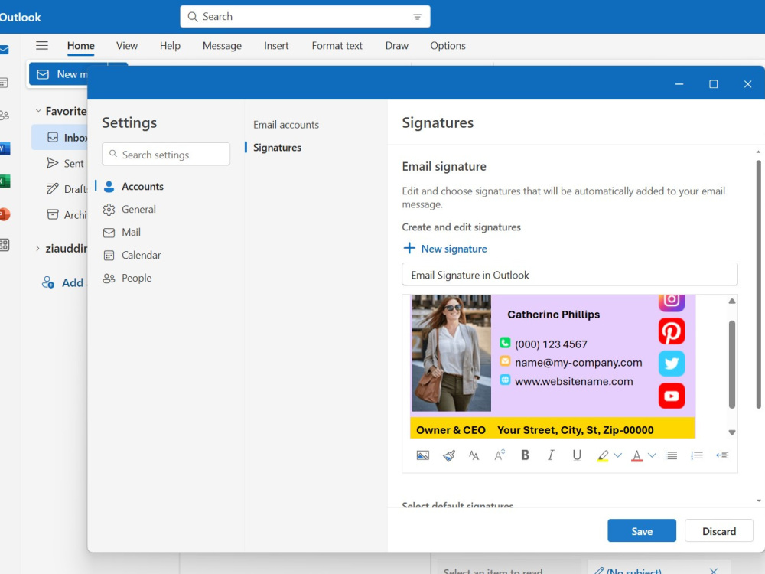Click the signature editor scroll up arrow
Screen dimensions: 765x574
732,301
